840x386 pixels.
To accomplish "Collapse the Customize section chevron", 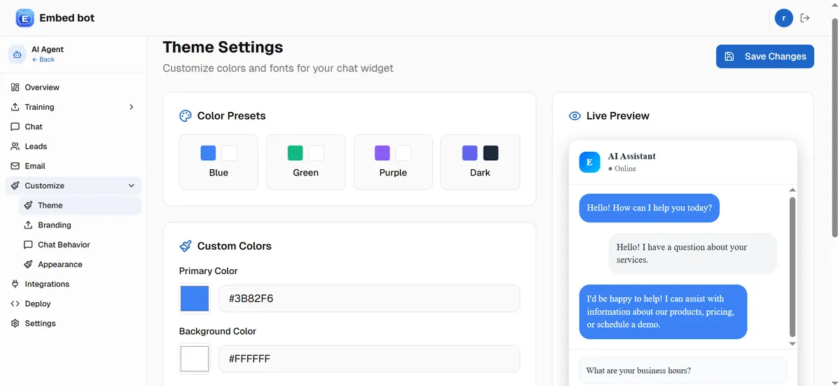I will click(x=131, y=185).
